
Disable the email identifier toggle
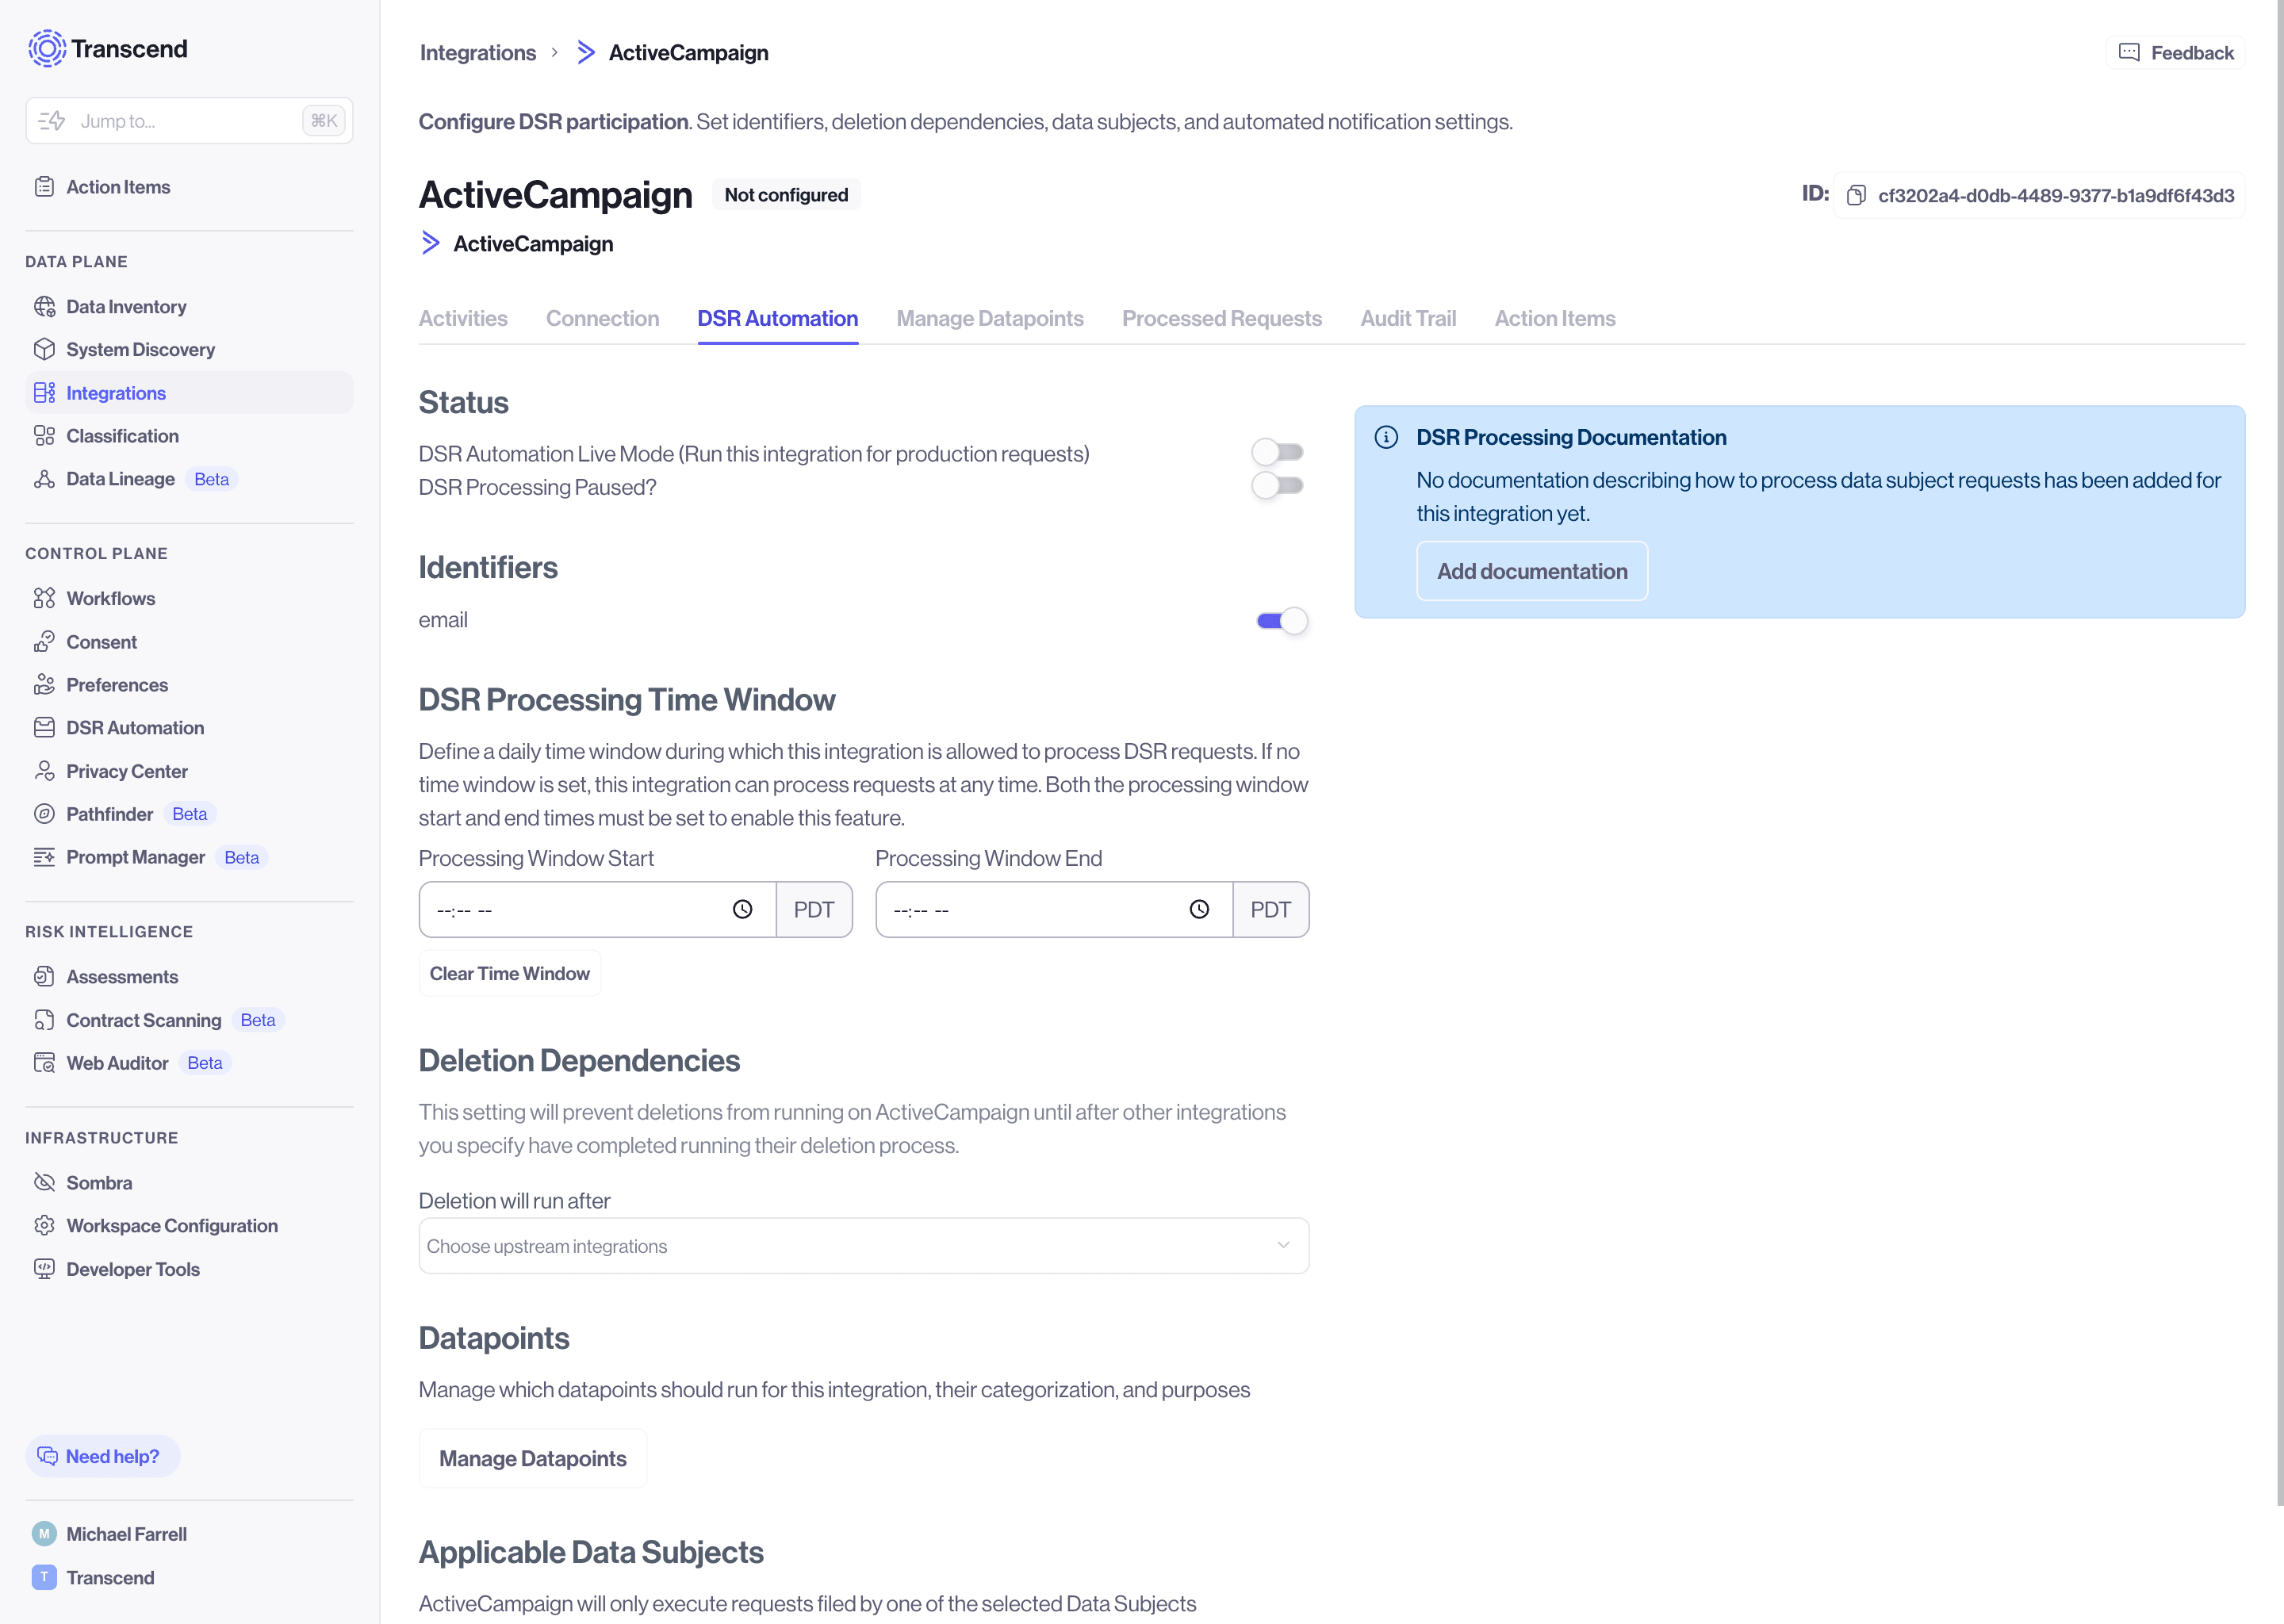coord(1282,621)
